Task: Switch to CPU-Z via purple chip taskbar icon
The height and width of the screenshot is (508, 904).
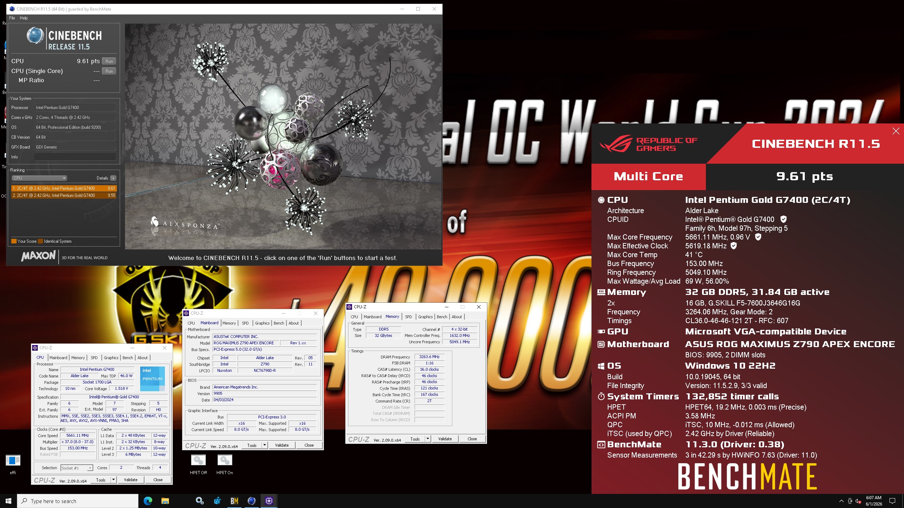Action: [269, 501]
